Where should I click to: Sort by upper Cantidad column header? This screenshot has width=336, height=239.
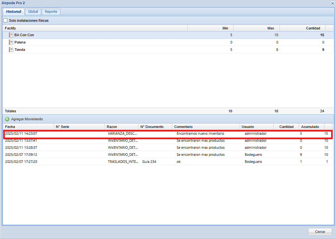point(303,28)
